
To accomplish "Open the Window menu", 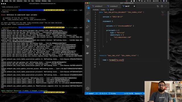I will [44, 1].
